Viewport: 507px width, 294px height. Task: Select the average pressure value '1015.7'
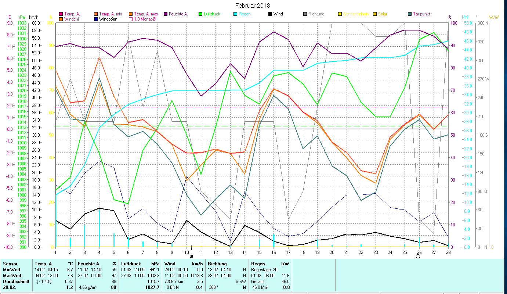(x=153, y=282)
